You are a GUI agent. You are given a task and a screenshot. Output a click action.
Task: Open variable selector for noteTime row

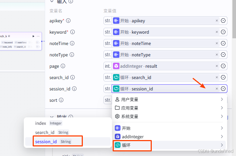click(223, 43)
